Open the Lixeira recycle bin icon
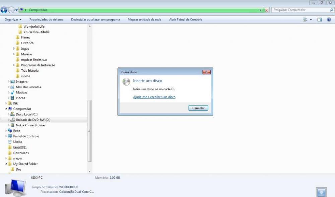Screen dimensions: 335x197 (10, 142)
